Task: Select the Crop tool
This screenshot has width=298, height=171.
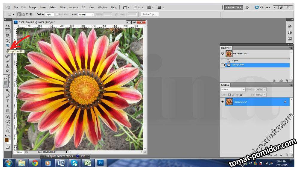Action: [7, 45]
